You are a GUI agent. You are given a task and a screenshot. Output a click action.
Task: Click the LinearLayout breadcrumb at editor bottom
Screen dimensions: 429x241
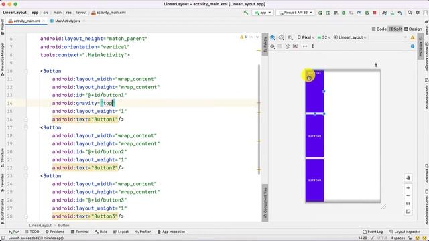point(40,226)
